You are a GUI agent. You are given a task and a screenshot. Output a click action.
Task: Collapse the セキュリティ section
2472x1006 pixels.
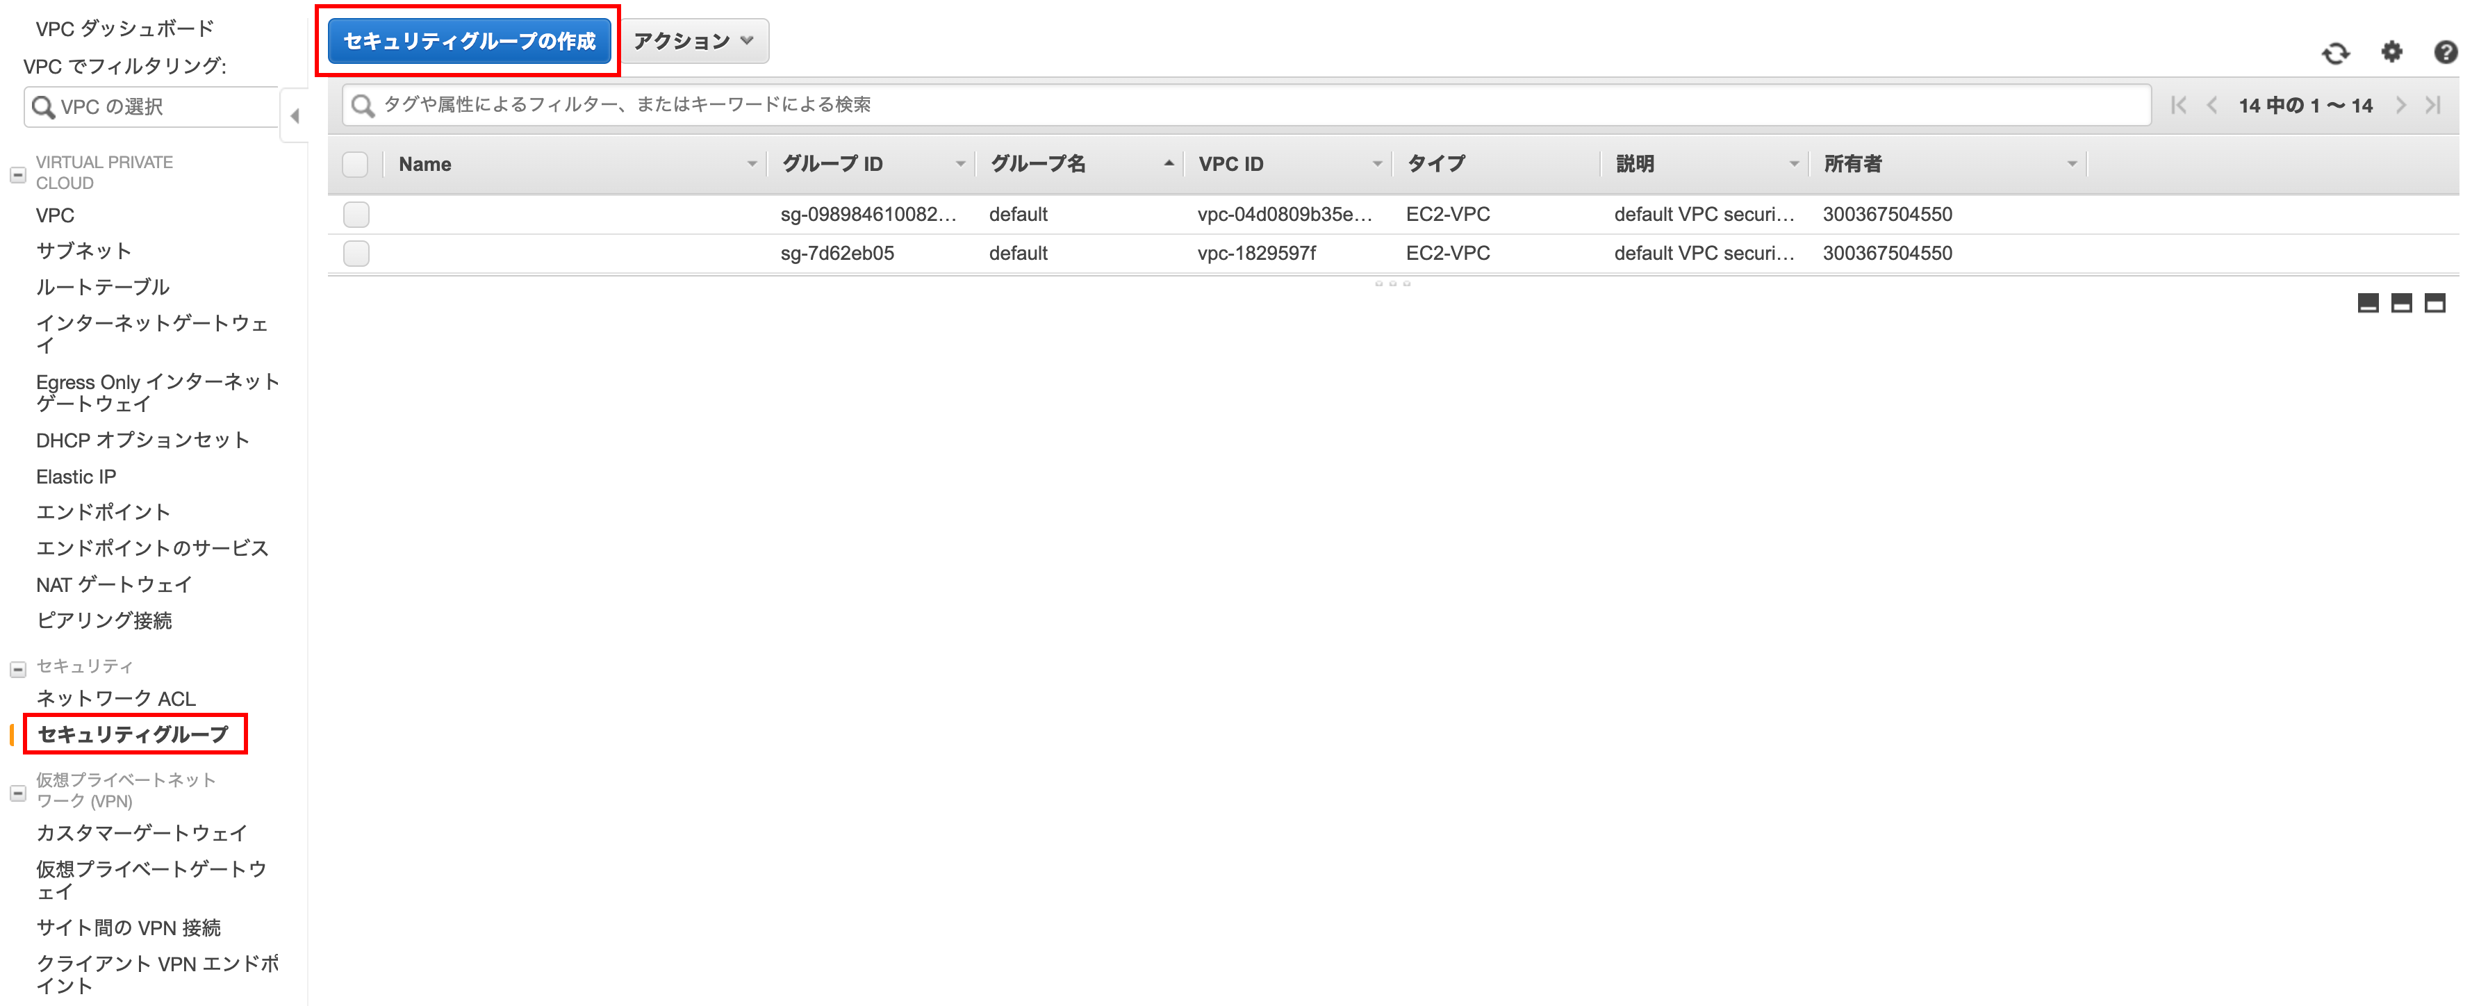[17, 668]
